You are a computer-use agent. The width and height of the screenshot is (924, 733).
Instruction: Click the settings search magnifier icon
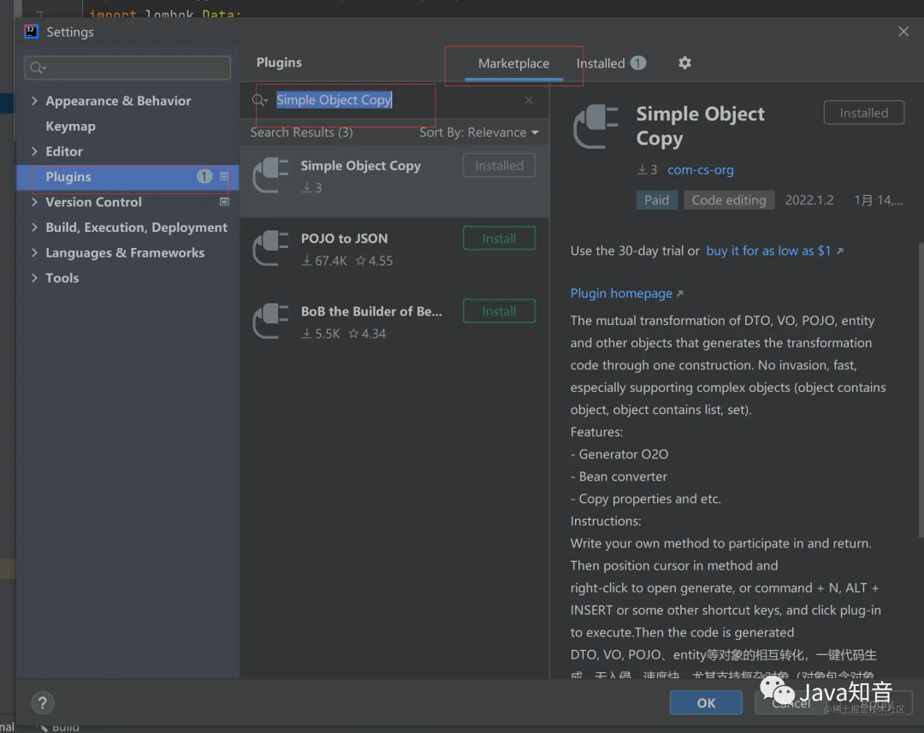[38, 68]
